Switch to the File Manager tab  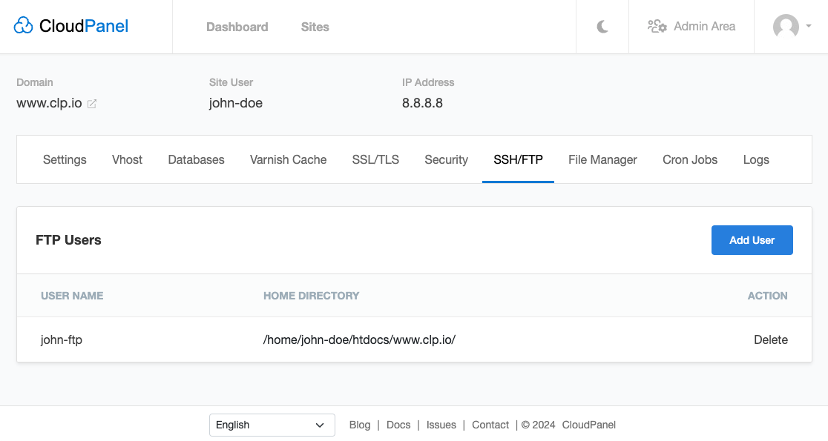(602, 159)
